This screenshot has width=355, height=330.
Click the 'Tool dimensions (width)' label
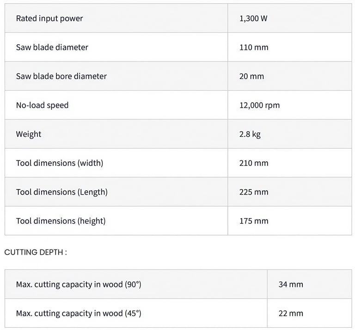[x=60, y=163]
